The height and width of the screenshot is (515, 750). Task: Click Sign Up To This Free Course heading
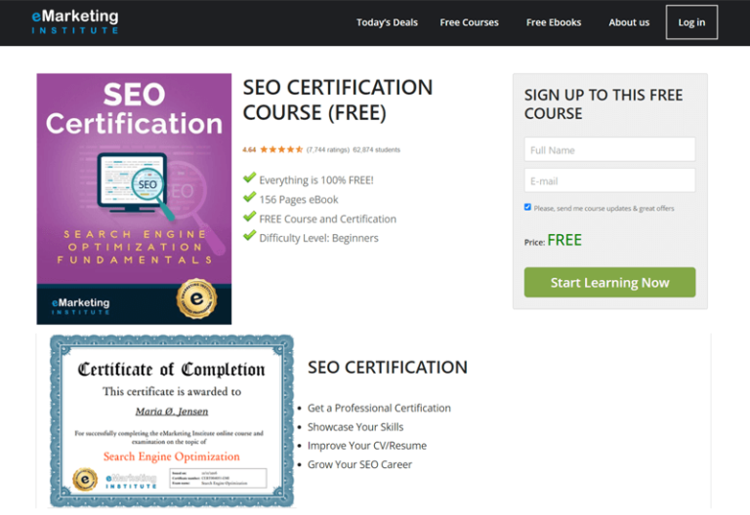(604, 104)
